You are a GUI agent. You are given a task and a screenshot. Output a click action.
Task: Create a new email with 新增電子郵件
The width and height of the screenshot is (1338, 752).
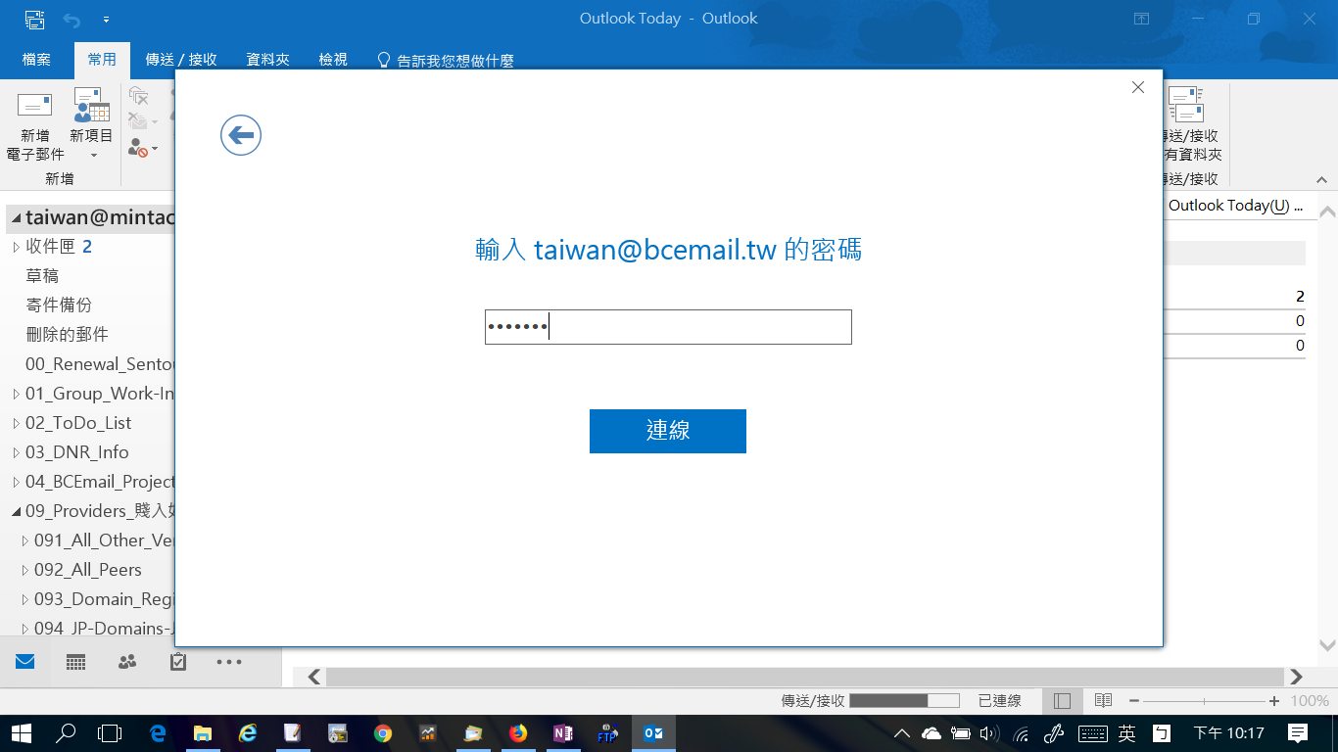[35, 127]
